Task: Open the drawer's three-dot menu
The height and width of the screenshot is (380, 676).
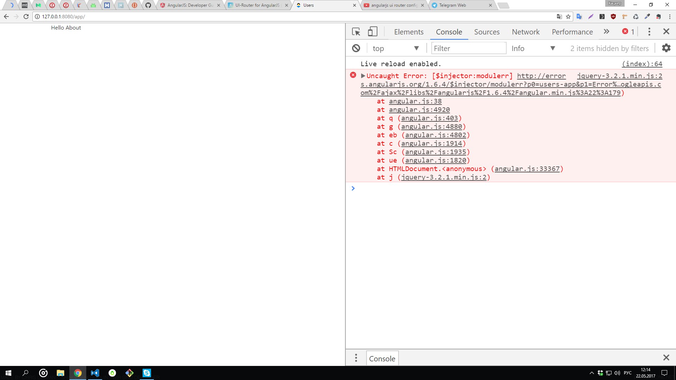Action: point(356,358)
